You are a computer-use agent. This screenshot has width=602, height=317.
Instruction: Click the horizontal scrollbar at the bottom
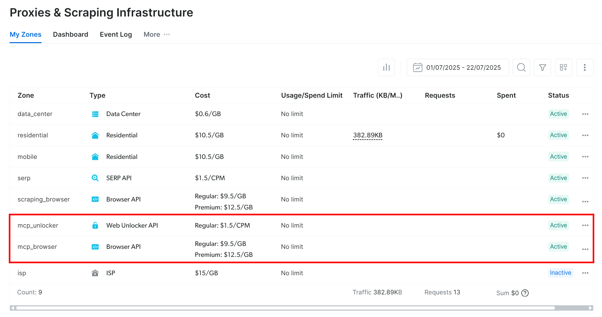pos(293,308)
